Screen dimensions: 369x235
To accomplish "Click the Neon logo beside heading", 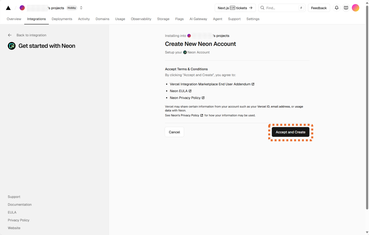I will [12, 46].
